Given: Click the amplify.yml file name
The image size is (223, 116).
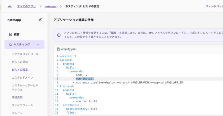Looking at the screenshot, I should click(68, 49).
